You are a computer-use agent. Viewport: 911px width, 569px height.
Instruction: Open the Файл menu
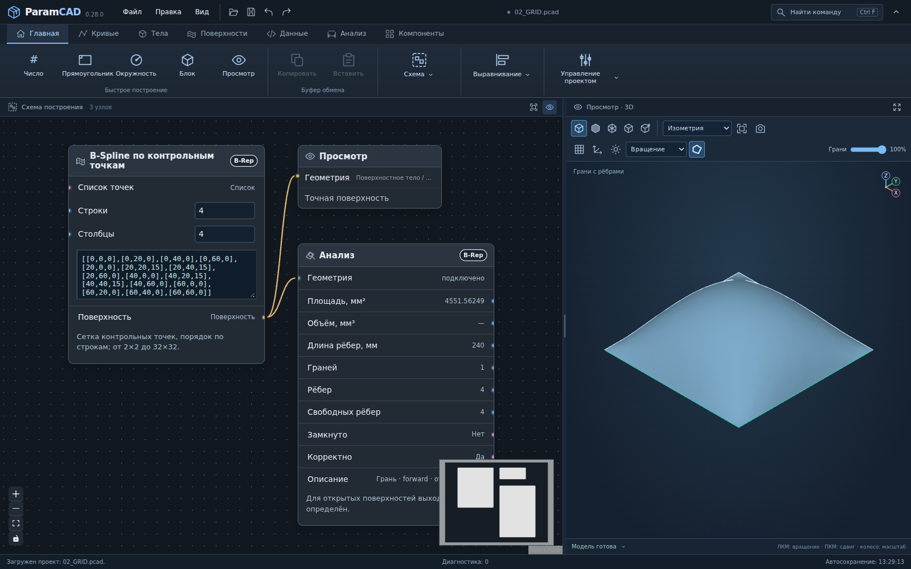132,12
